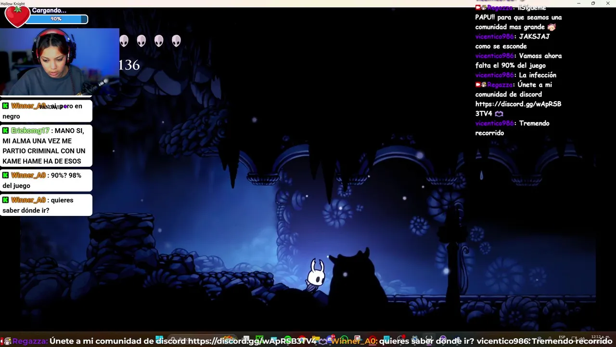
Task: Minimize the Hollow Knight window
Action: (578, 3)
